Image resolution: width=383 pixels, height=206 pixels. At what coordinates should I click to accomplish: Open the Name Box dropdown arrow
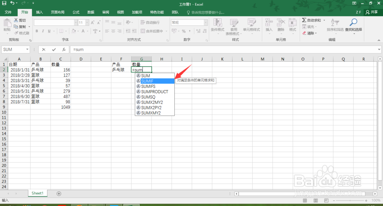[27, 49]
